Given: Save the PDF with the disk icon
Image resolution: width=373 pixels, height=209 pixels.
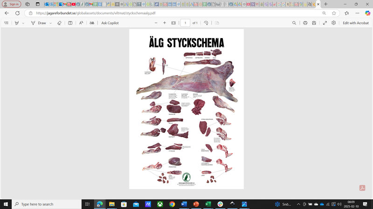Looking at the screenshot, I should point(314,23).
